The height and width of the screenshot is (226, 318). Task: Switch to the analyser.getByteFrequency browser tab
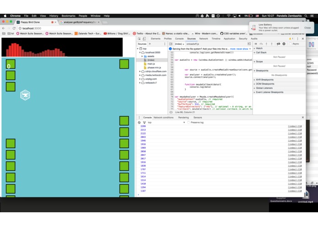80,22
